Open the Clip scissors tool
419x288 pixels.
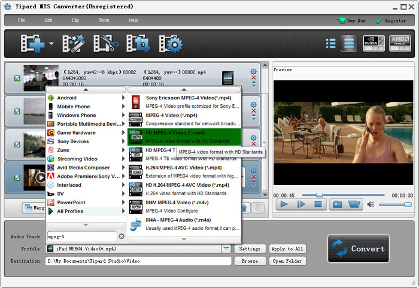[106, 43]
